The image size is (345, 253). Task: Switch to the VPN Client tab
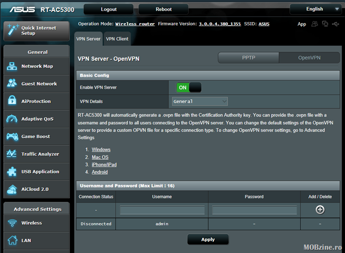[117, 39]
